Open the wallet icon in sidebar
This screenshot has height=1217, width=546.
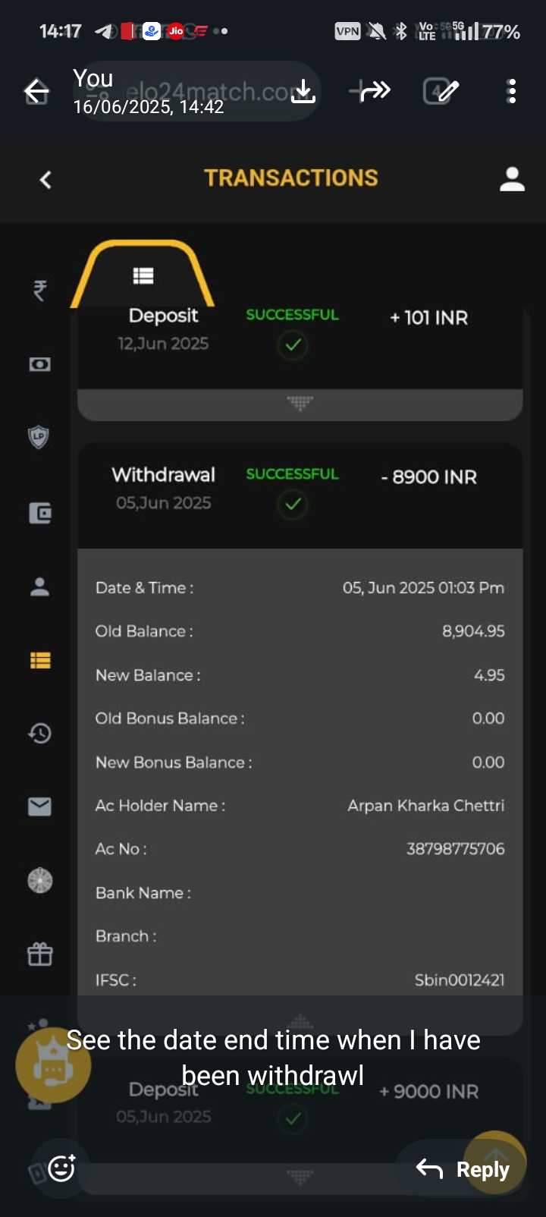pos(39,514)
